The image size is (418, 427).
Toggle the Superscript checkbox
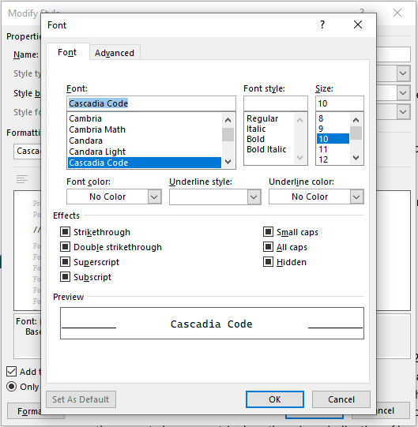point(65,262)
